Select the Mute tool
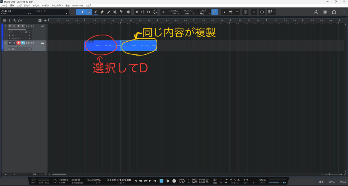The height and width of the screenshot is (186, 348). coord(115,12)
